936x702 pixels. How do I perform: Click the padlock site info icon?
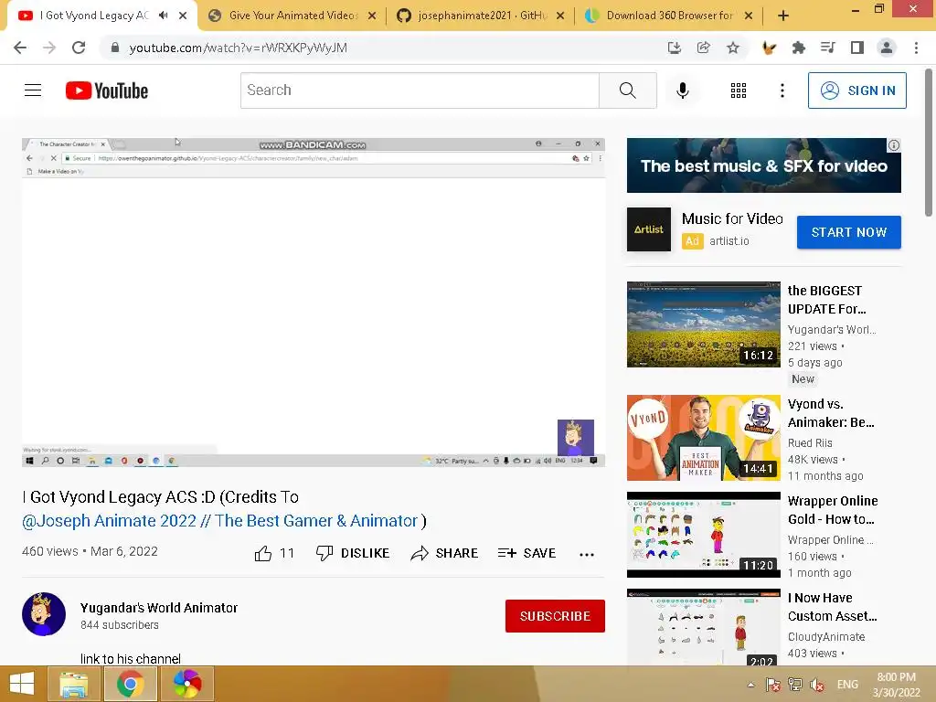click(114, 48)
